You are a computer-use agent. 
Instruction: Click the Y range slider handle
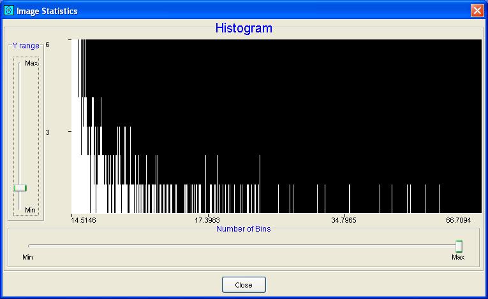(x=20, y=188)
